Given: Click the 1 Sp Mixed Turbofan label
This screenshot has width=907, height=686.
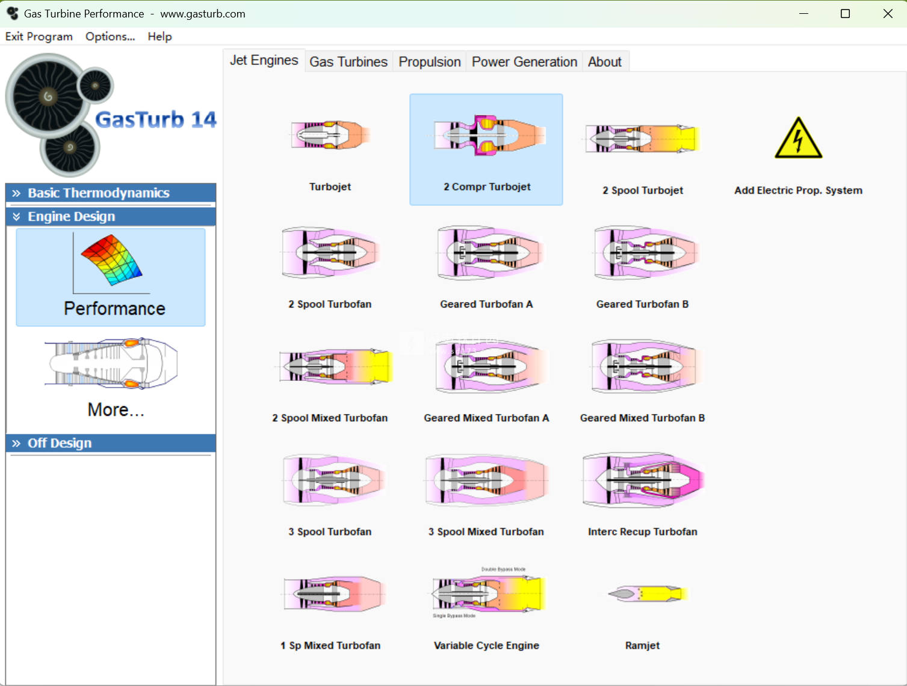Looking at the screenshot, I should (x=330, y=645).
